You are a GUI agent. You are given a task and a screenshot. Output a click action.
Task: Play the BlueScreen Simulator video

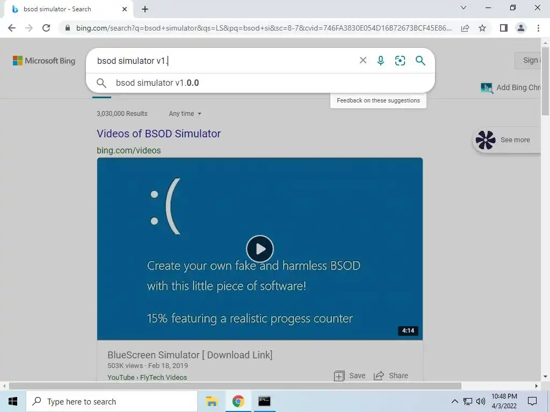click(x=259, y=249)
